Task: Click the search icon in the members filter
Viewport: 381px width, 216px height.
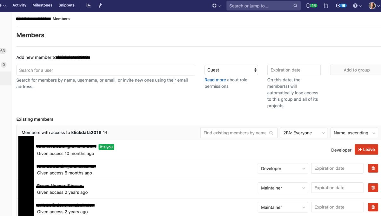Action: 271,133
